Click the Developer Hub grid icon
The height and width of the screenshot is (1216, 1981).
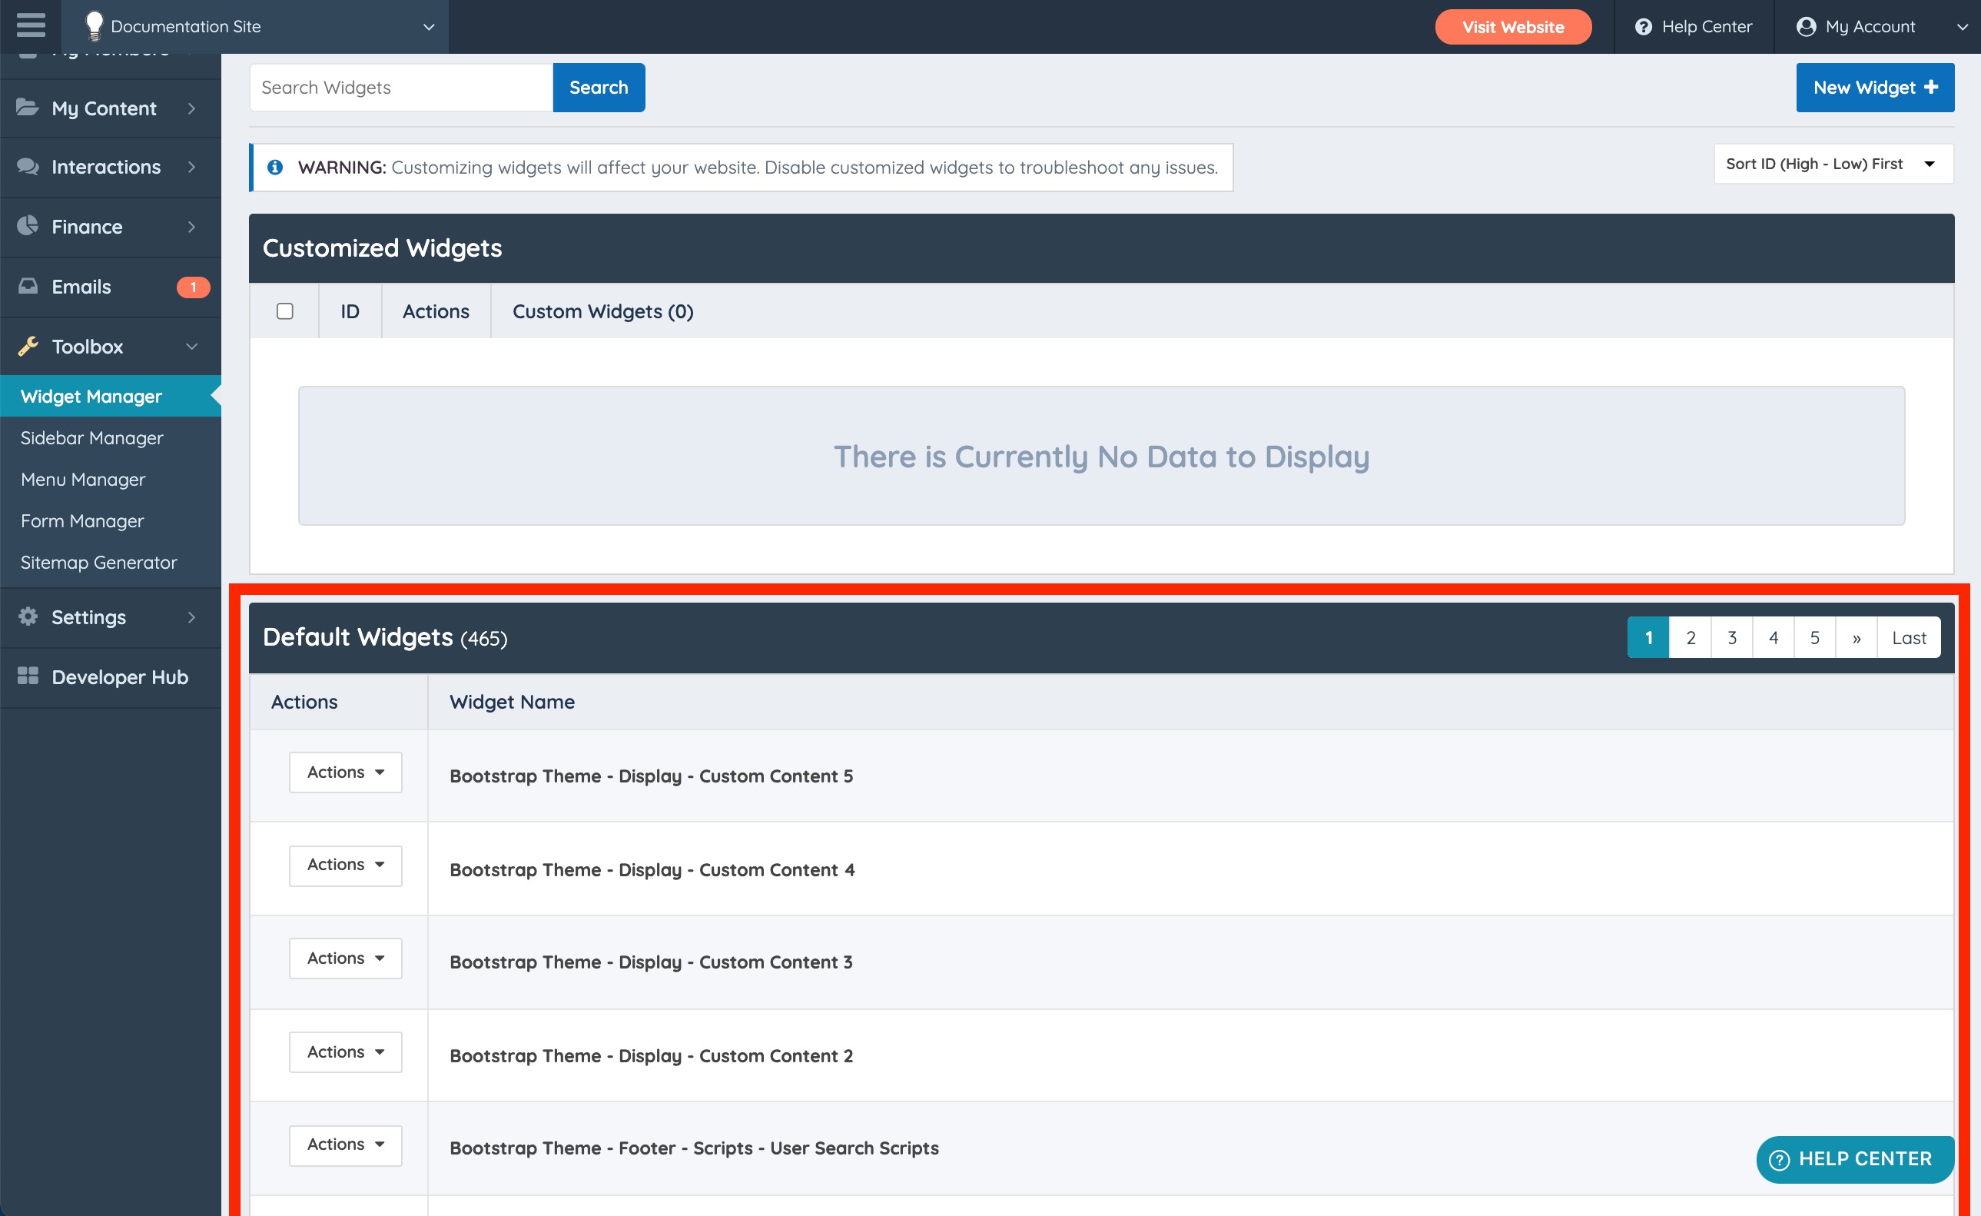(28, 676)
